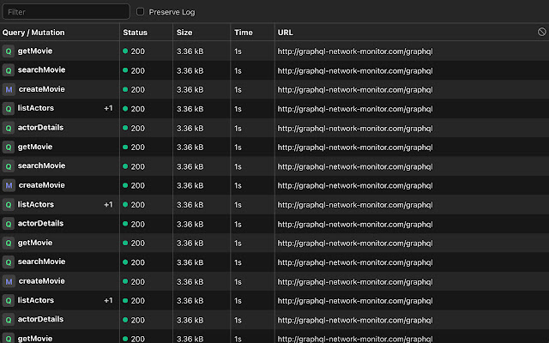The height and width of the screenshot is (343, 549).
Task: Expand the +1 badge on the first listActors row
Action: tap(108, 109)
